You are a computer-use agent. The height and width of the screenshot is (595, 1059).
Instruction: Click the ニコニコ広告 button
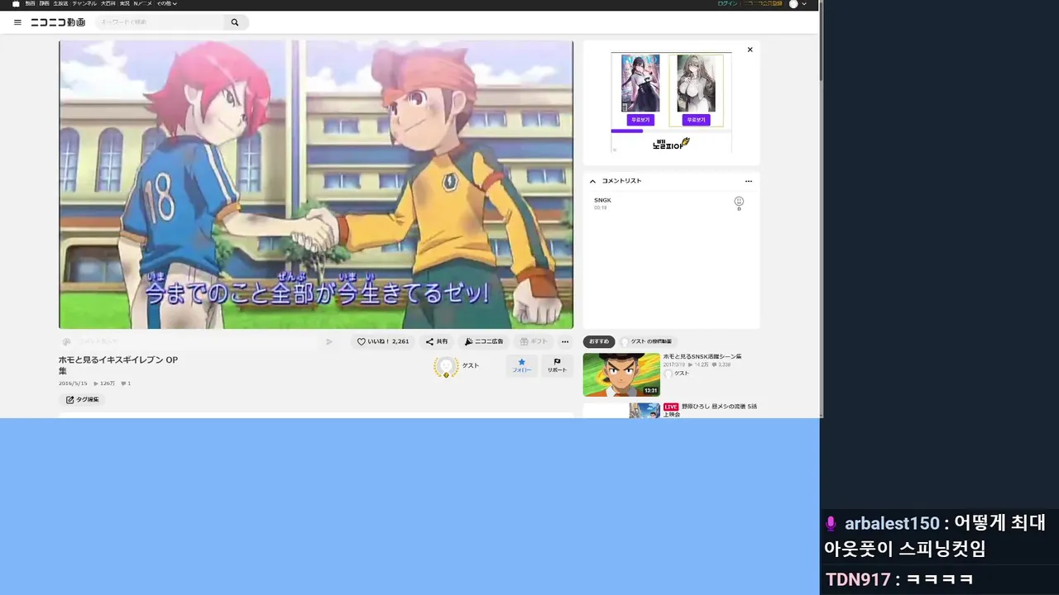point(484,341)
